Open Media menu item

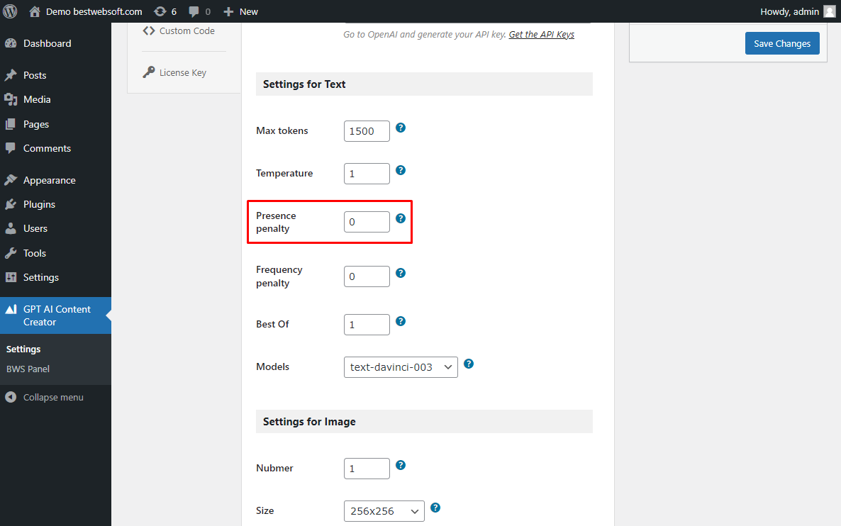(55, 99)
